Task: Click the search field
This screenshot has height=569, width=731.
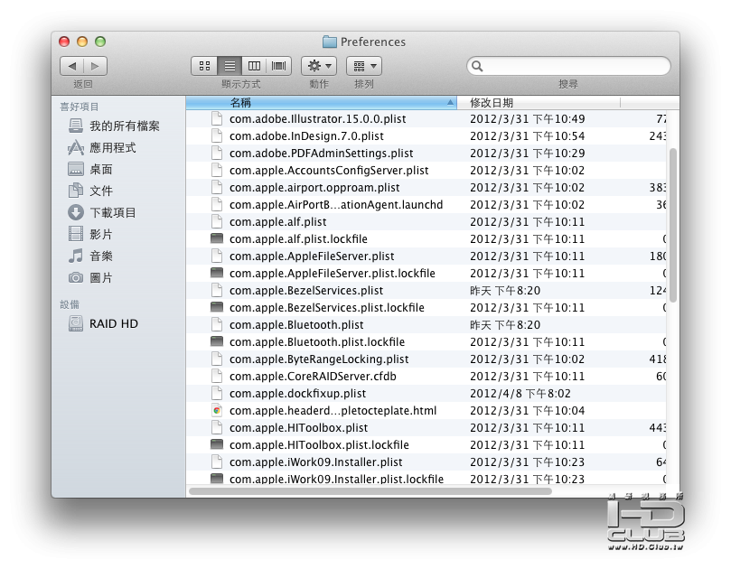Action: 568,66
